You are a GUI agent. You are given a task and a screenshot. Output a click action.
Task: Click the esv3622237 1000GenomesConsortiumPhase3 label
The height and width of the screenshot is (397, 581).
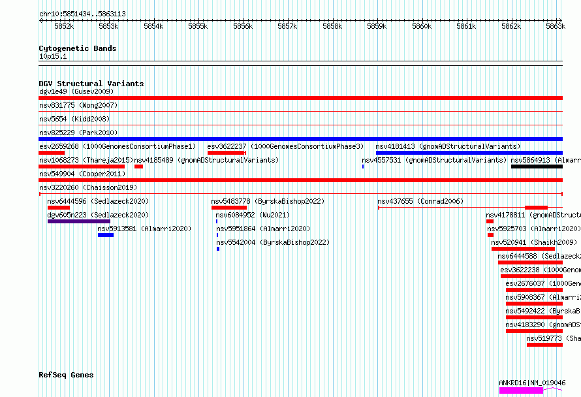click(x=285, y=146)
